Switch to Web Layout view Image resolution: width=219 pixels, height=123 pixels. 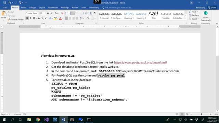pos(187,114)
